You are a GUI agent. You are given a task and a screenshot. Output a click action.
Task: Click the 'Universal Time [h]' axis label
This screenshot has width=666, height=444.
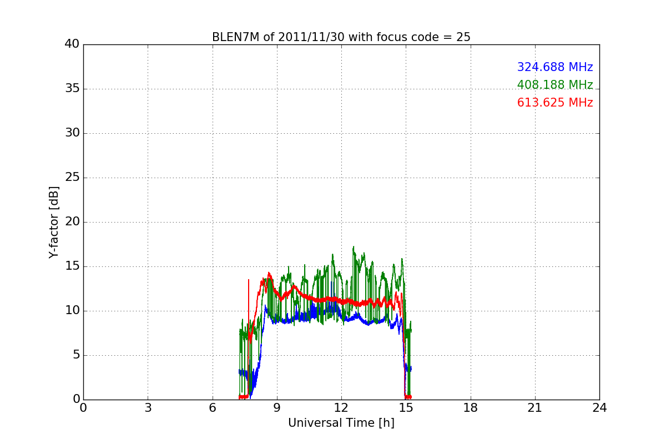coord(341,423)
